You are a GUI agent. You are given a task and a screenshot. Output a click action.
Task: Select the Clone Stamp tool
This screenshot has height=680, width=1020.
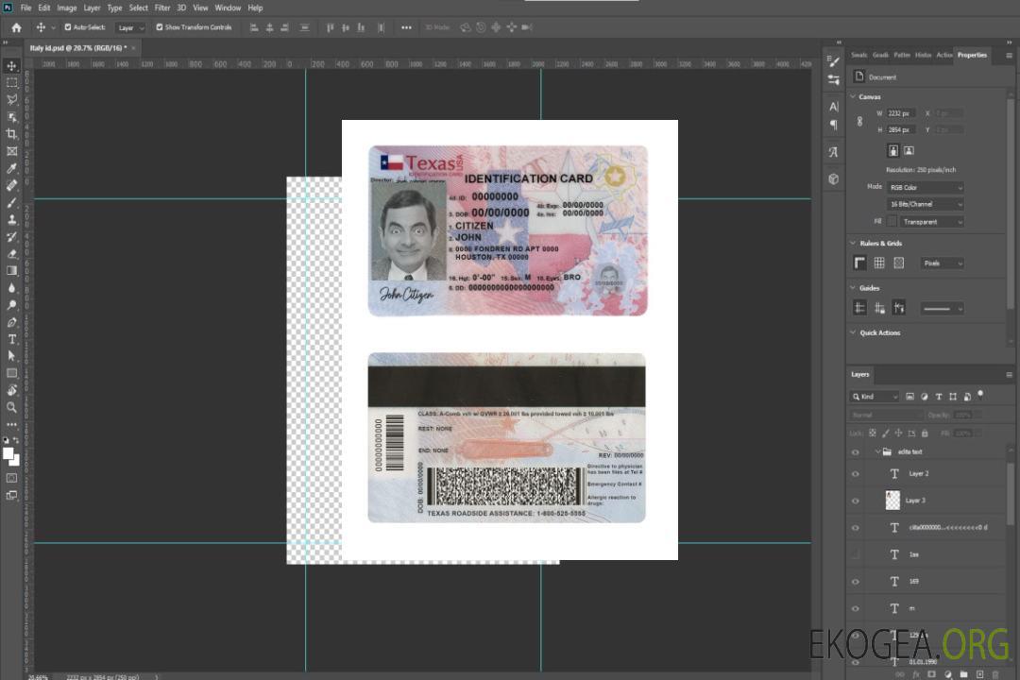11,219
